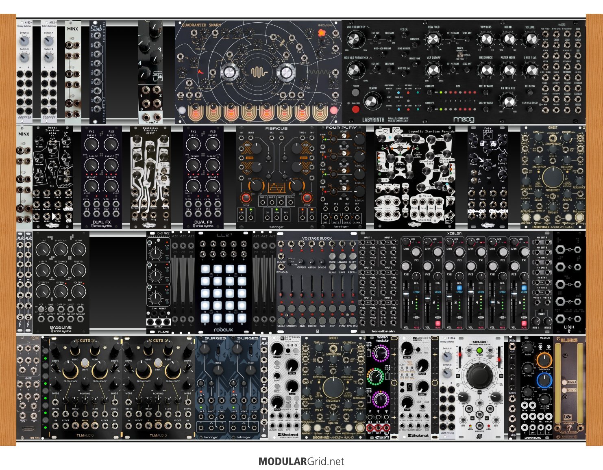603x470 pixels.
Task: Click the MODULARGrid.net logo text
Action: pyautogui.click(x=301, y=461)
